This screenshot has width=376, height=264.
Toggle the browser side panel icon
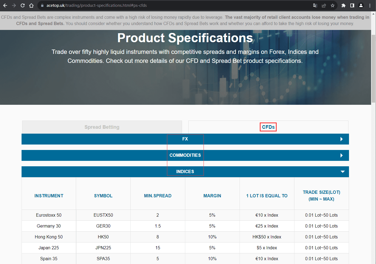coord(352,5)
